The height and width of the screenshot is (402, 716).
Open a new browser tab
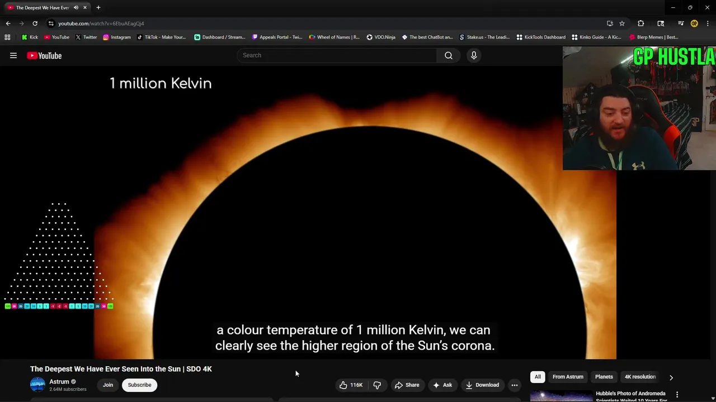[98, 8]
